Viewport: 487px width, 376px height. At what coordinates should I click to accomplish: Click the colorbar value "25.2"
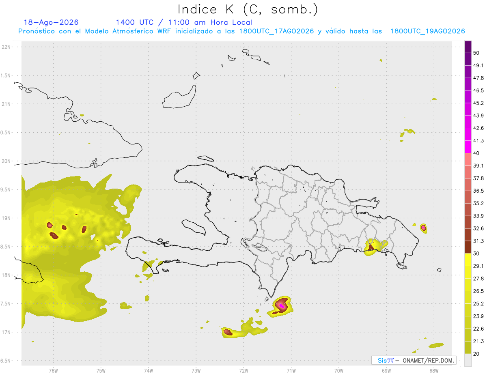478,304
